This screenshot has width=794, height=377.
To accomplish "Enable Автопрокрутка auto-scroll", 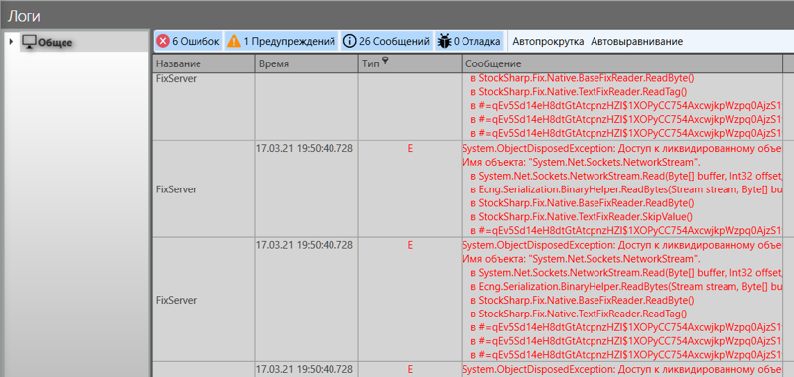I will (548, 41).
